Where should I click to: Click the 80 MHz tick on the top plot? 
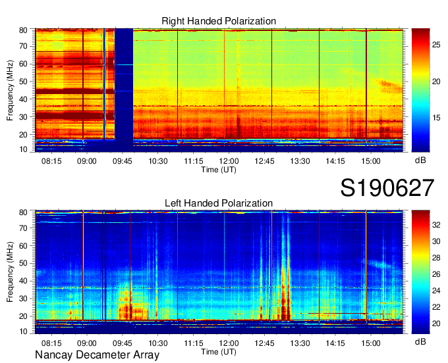[x=23, y=30]
